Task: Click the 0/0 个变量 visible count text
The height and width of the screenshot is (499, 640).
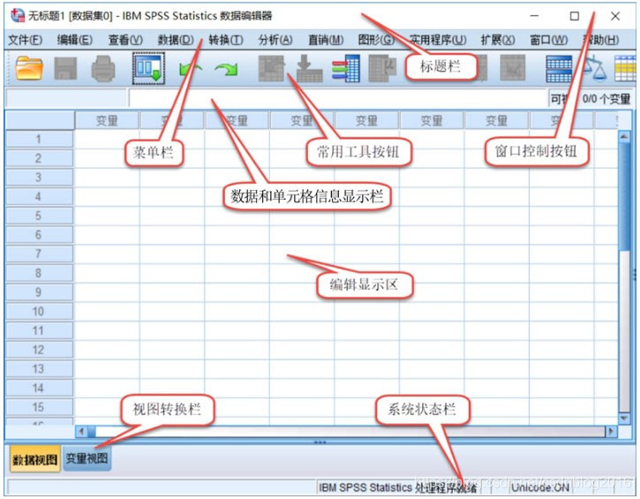Action: pos(606,99)
